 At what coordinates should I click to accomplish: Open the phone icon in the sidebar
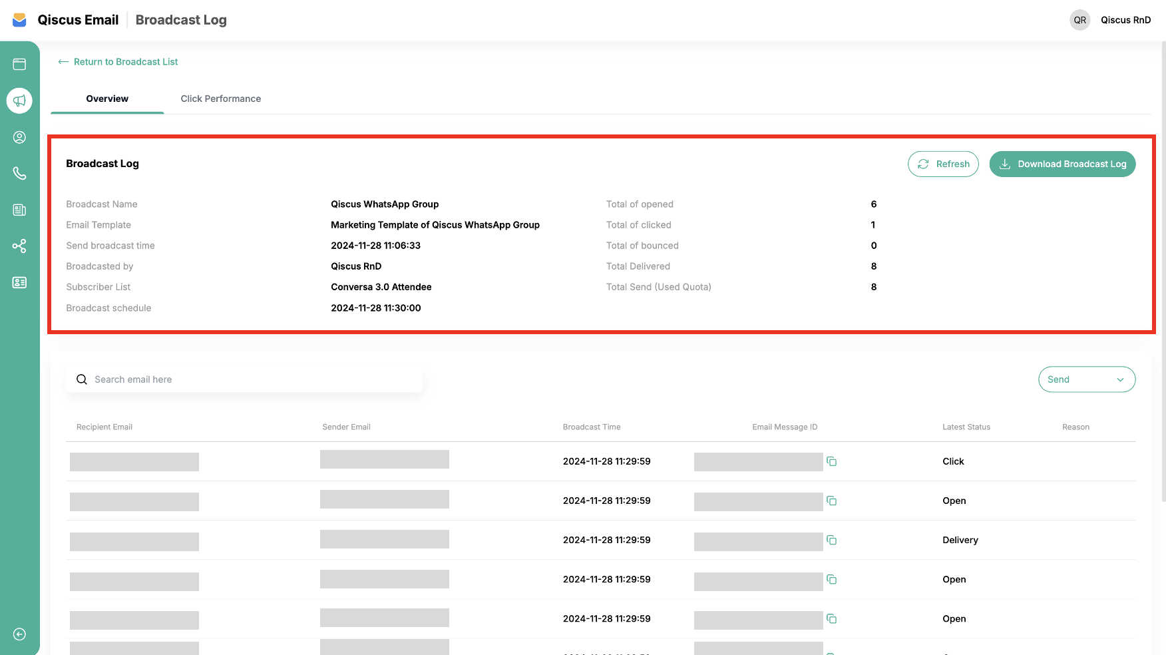click(19, 173)
